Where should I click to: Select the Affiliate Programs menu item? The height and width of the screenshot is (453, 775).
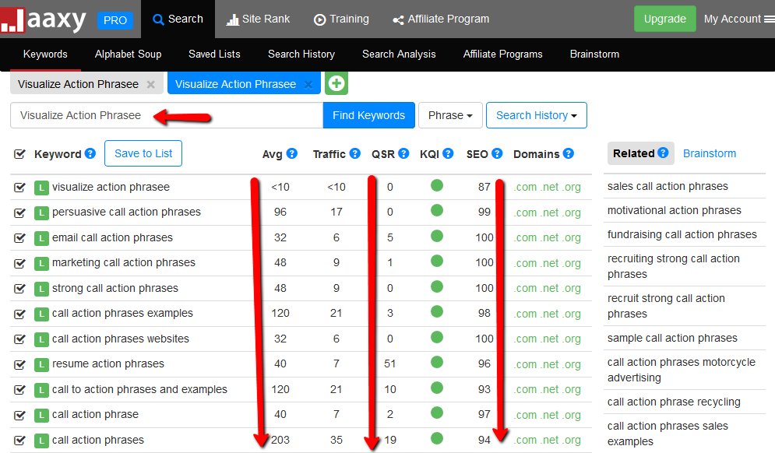tap(502, 54)
